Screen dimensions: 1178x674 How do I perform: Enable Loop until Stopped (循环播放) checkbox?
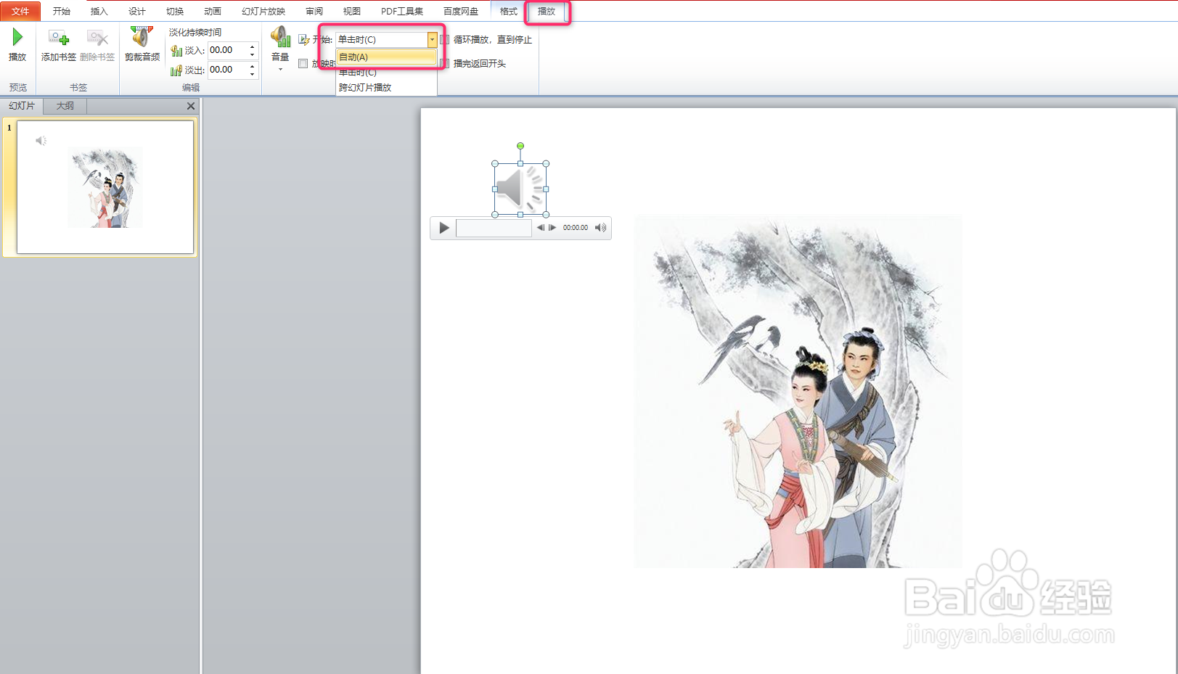445,39
